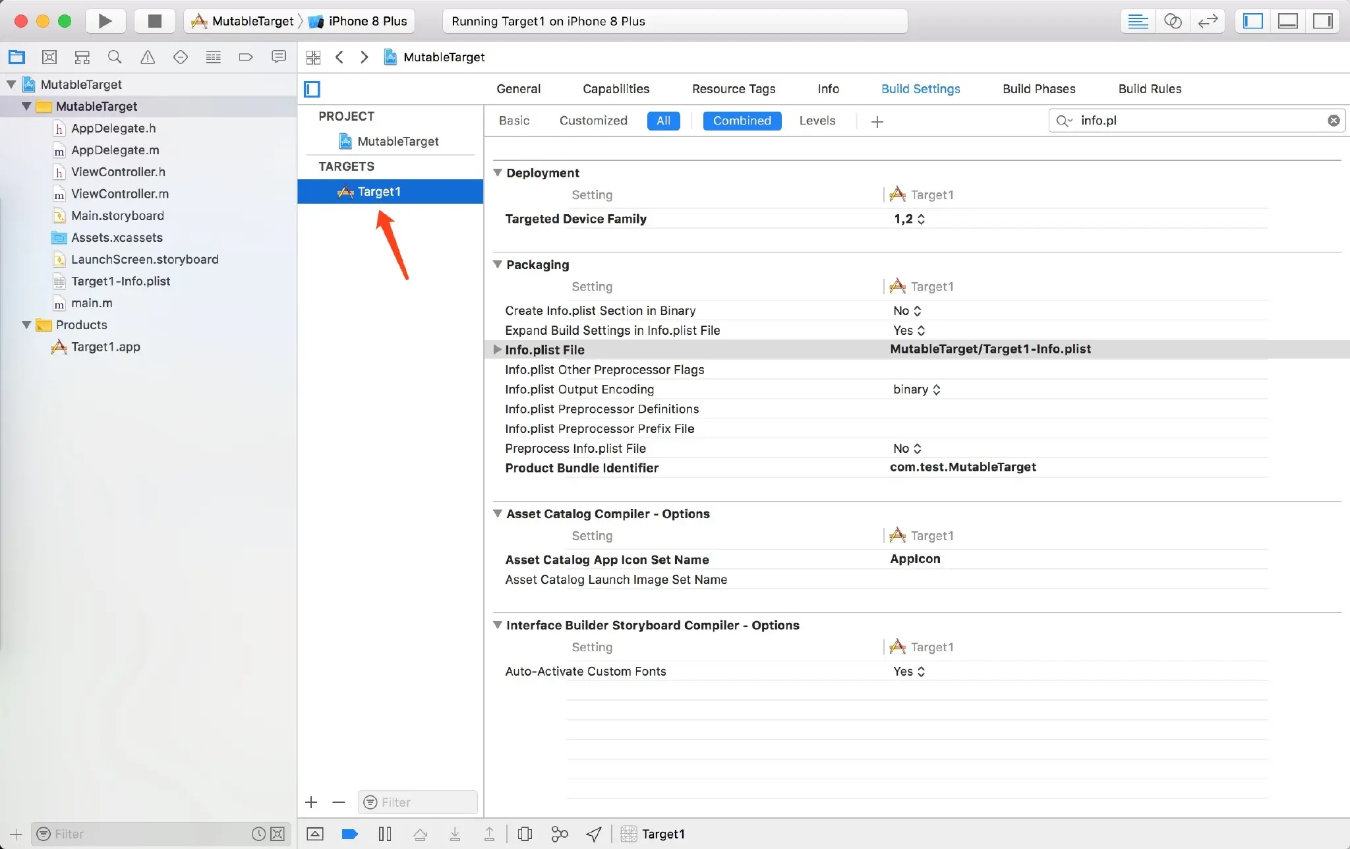
Task: Remove selected target with minus button
Action: click(x=339, y=802)
